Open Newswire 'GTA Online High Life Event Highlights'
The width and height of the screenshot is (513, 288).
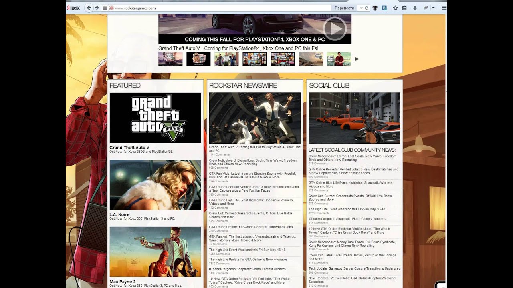251,202
